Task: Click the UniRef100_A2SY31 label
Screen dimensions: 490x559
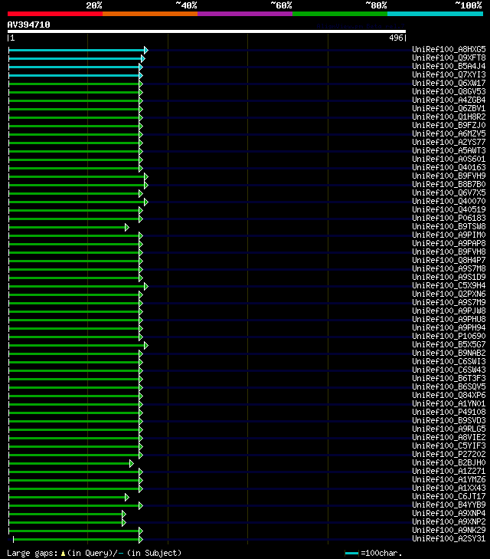Action: coord(449,538)
